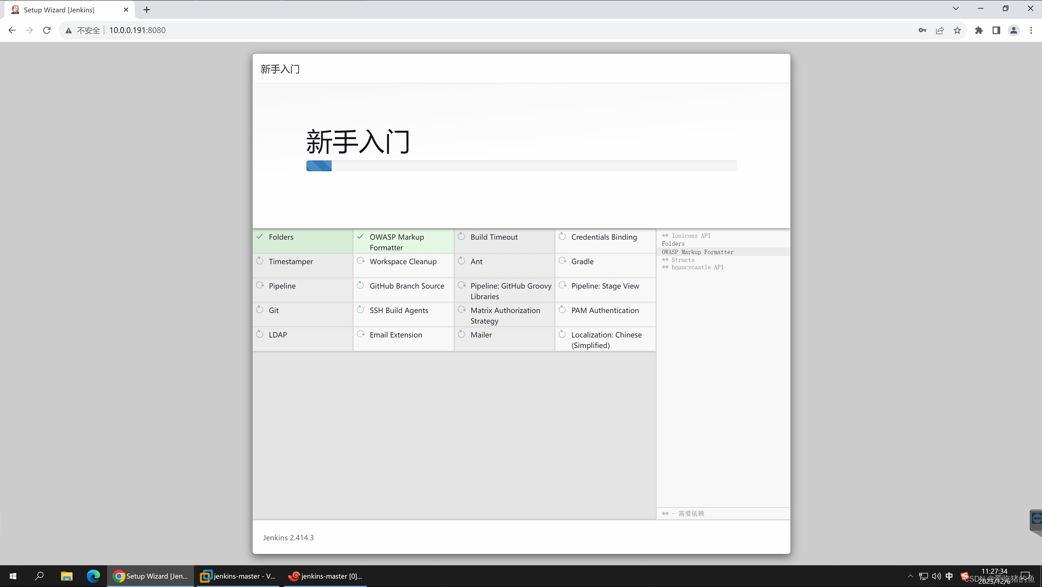Click the share page icon
Image resolution: width=1042 pixels, height=587 pixels.
tap(940, 30)
